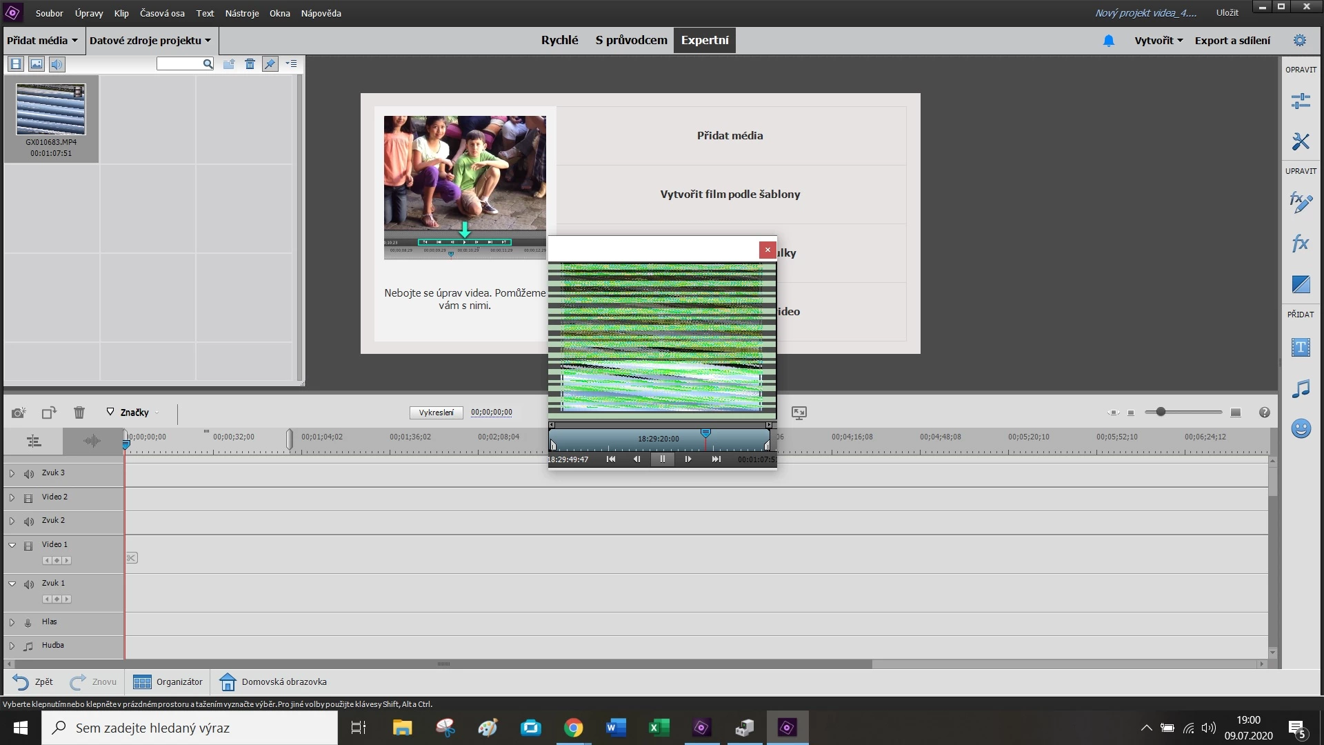Toggle video files filter in project assets

(16, 64)
